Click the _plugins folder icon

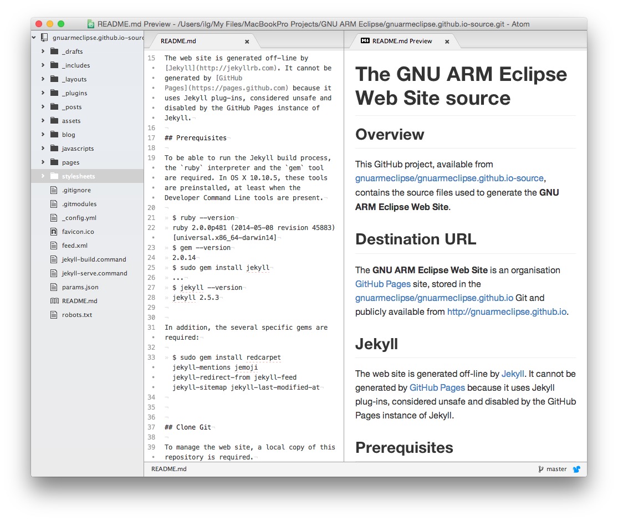point(54,93)
